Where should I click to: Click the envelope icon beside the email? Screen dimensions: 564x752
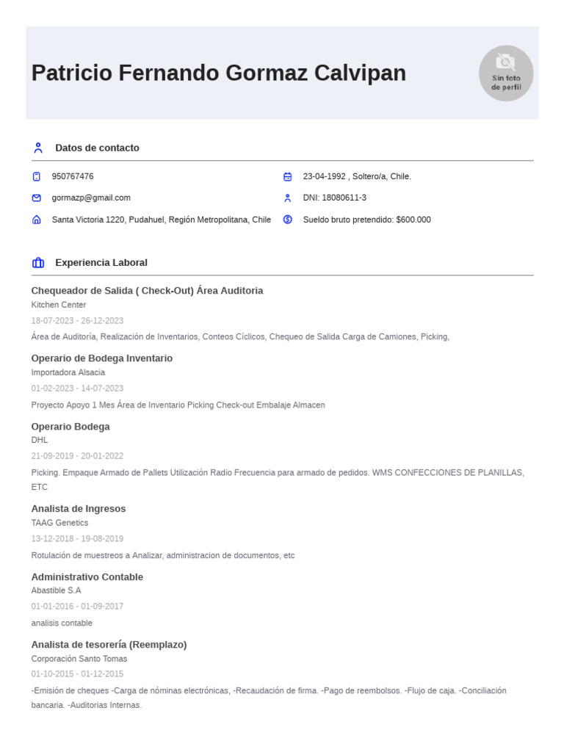37,198
